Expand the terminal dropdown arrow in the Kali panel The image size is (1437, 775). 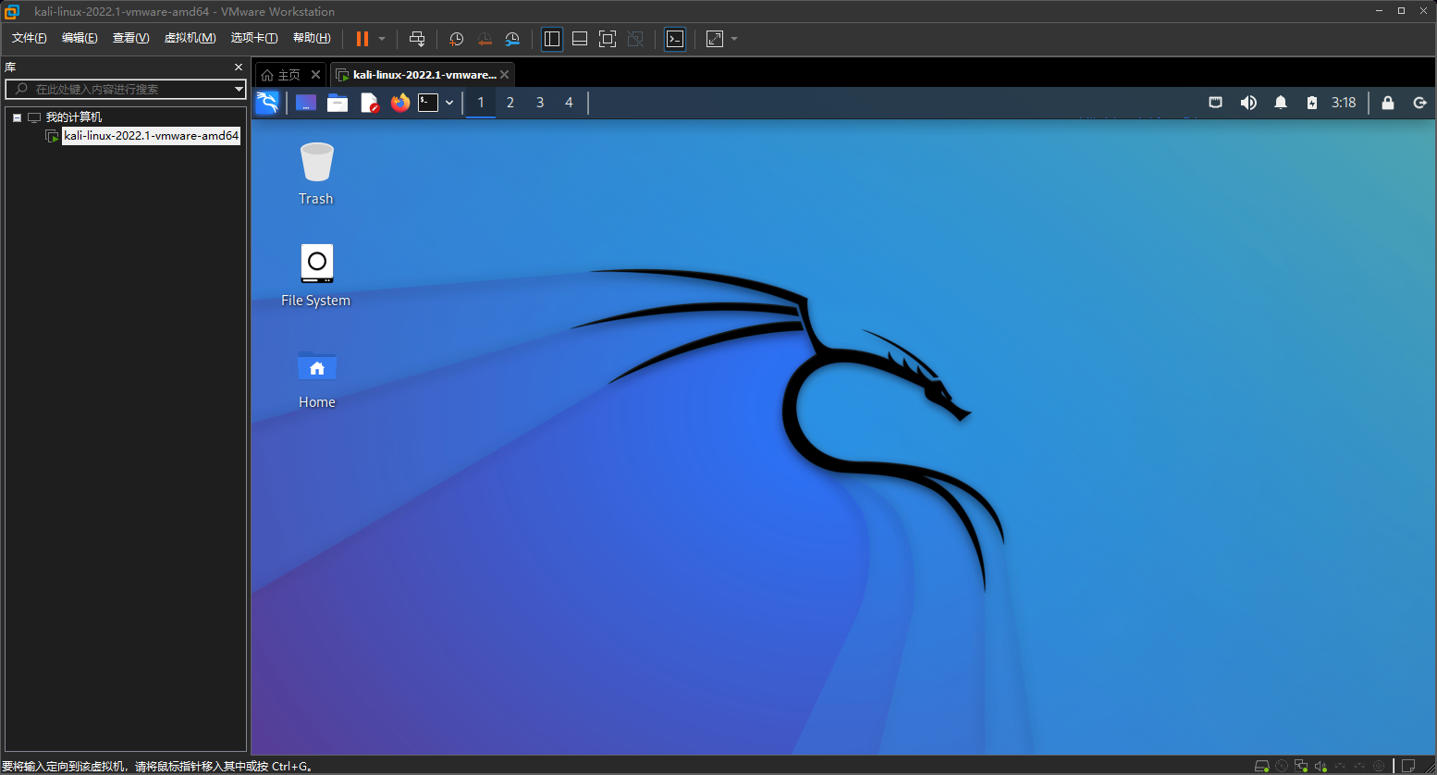pos(449,103)
